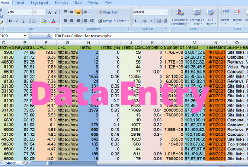The width and height of the screenshot is (248, 167).
Task: Open orientation dropdown arrow
Action: (89, 12)
